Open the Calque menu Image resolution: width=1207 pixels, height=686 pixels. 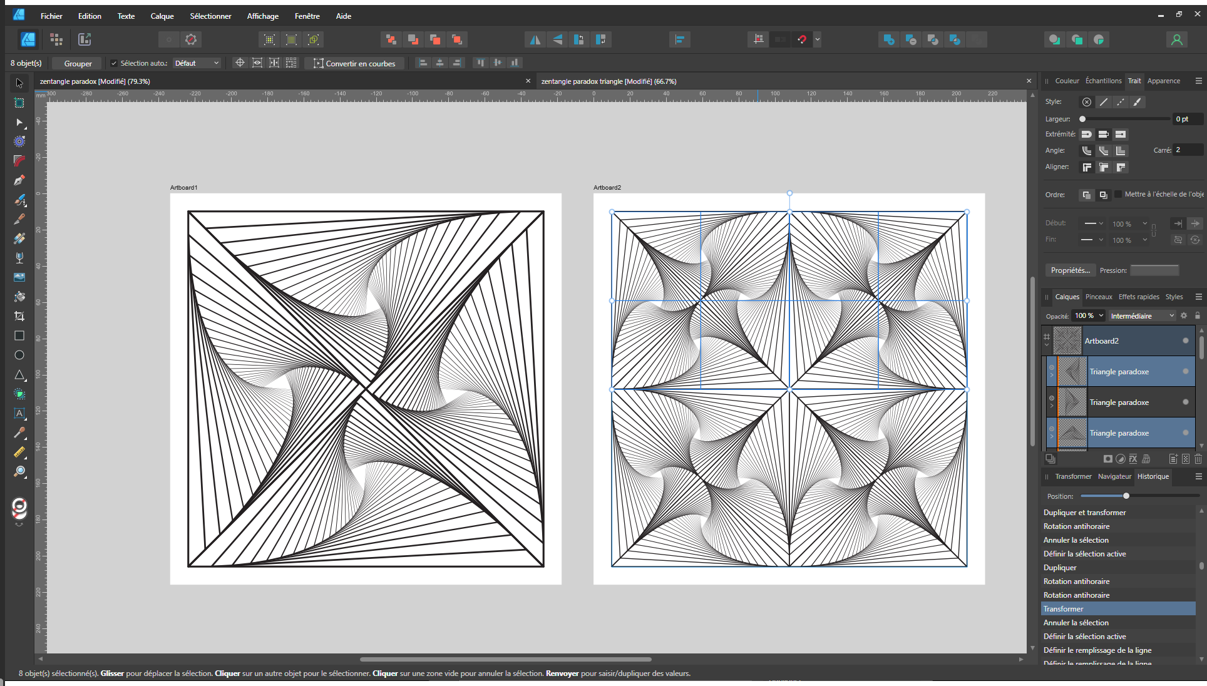162,16
